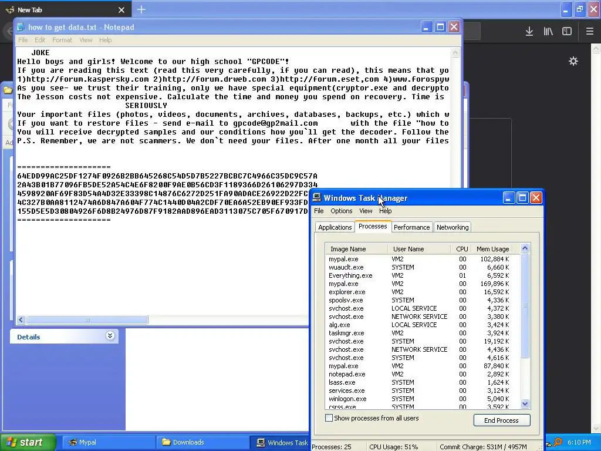Viewport: 601px width, 451px height.
Task: Click the CPU Usage status bar entry
Action: (393, 447)
